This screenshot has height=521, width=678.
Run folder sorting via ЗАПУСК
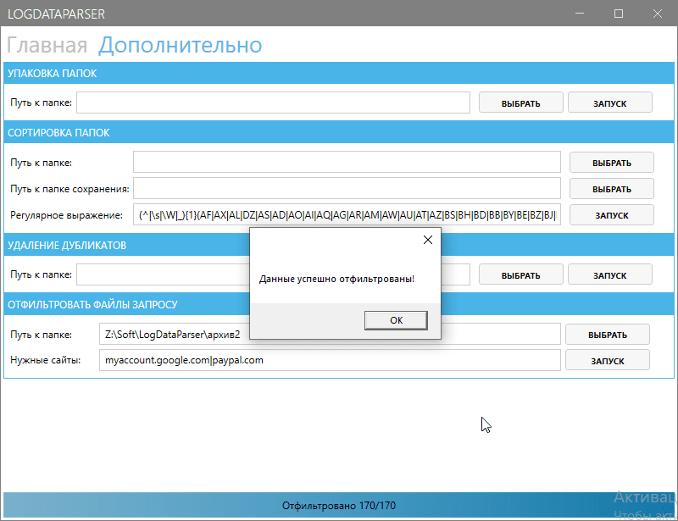(x=611, y=214)
